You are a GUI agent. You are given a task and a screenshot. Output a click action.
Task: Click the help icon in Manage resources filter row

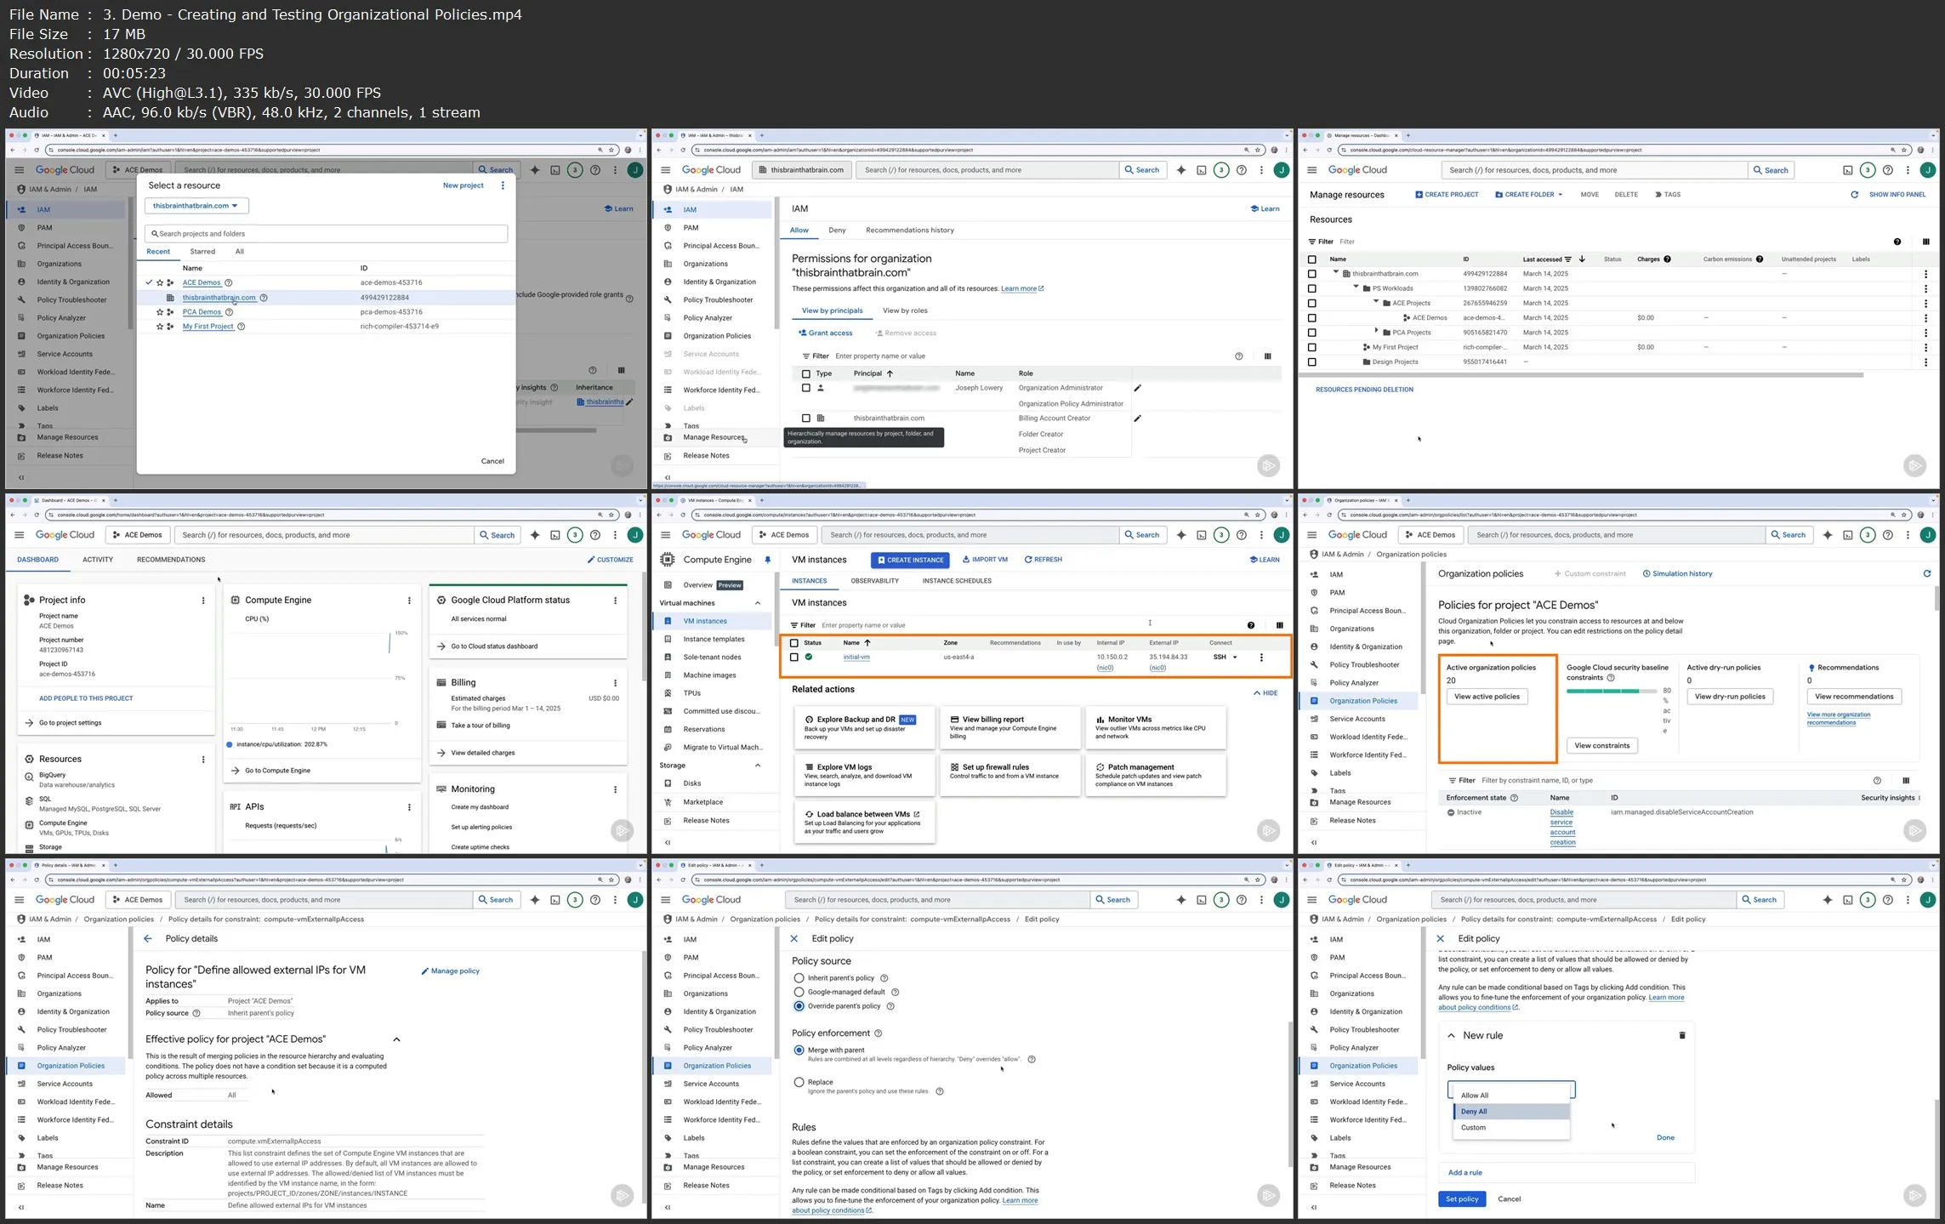pyautogui.click(x=1897, y=242)
